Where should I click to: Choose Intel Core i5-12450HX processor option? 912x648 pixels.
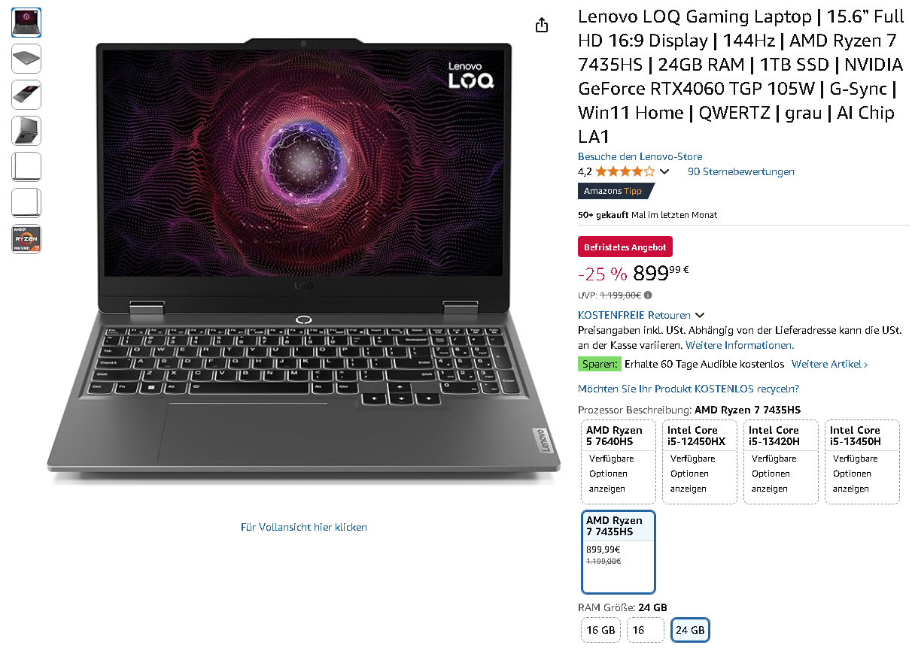(x=700, y=462)
